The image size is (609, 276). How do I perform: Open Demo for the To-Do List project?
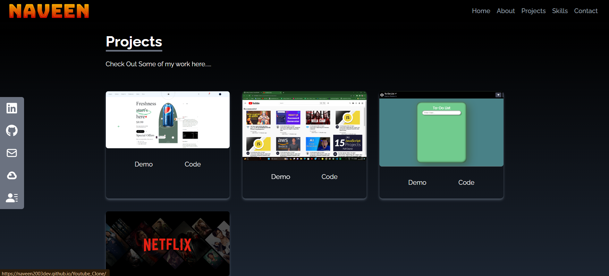[x=417, y=183]
